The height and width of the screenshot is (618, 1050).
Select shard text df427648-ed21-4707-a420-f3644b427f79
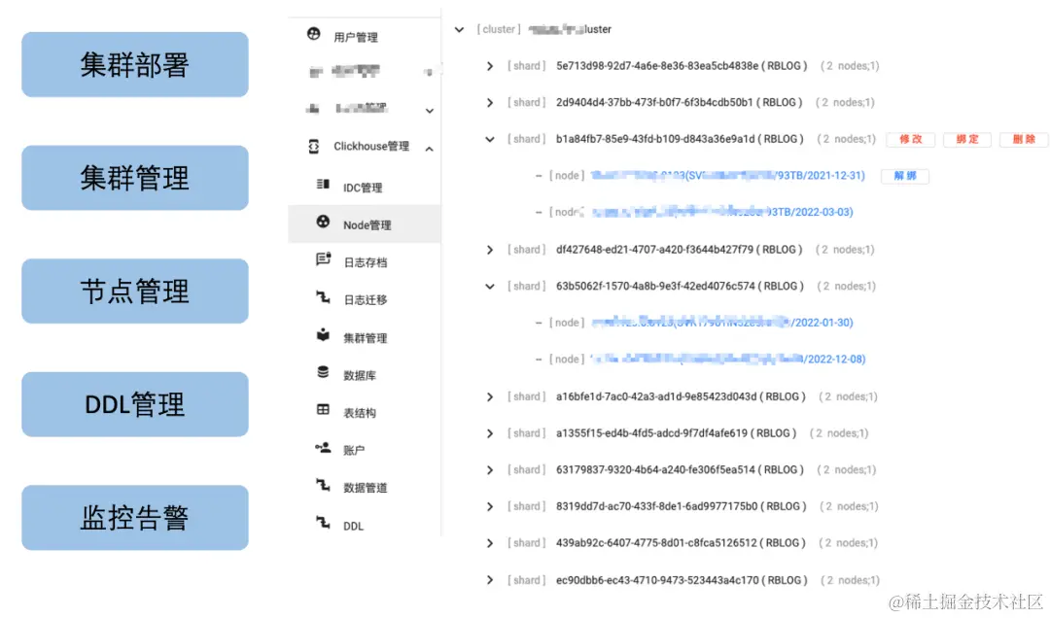pos(655,250)
